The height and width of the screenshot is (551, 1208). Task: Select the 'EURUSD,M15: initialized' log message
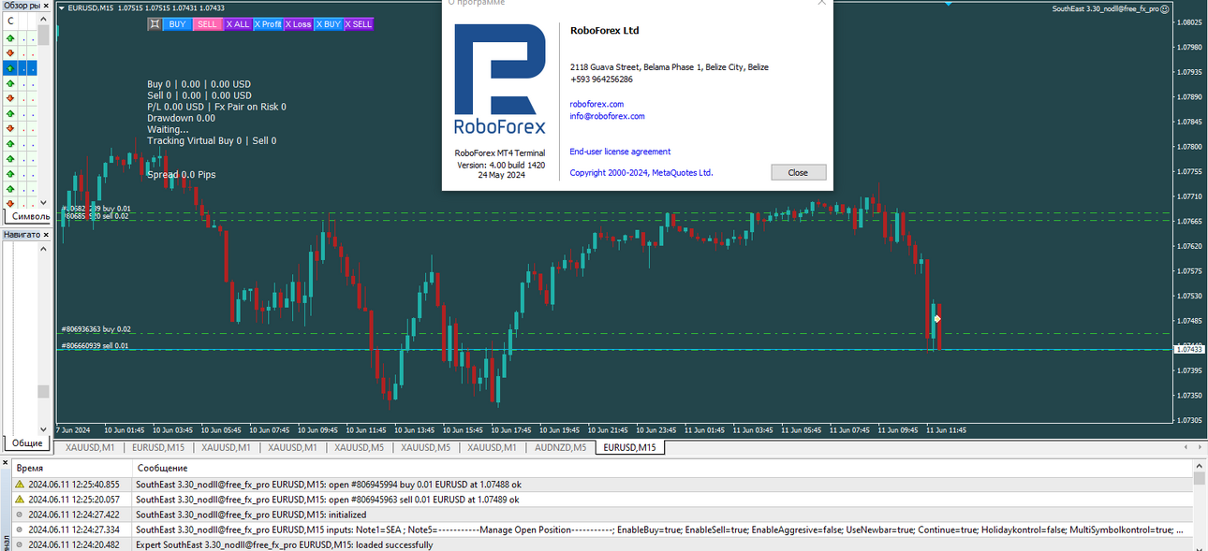point(251,515)
